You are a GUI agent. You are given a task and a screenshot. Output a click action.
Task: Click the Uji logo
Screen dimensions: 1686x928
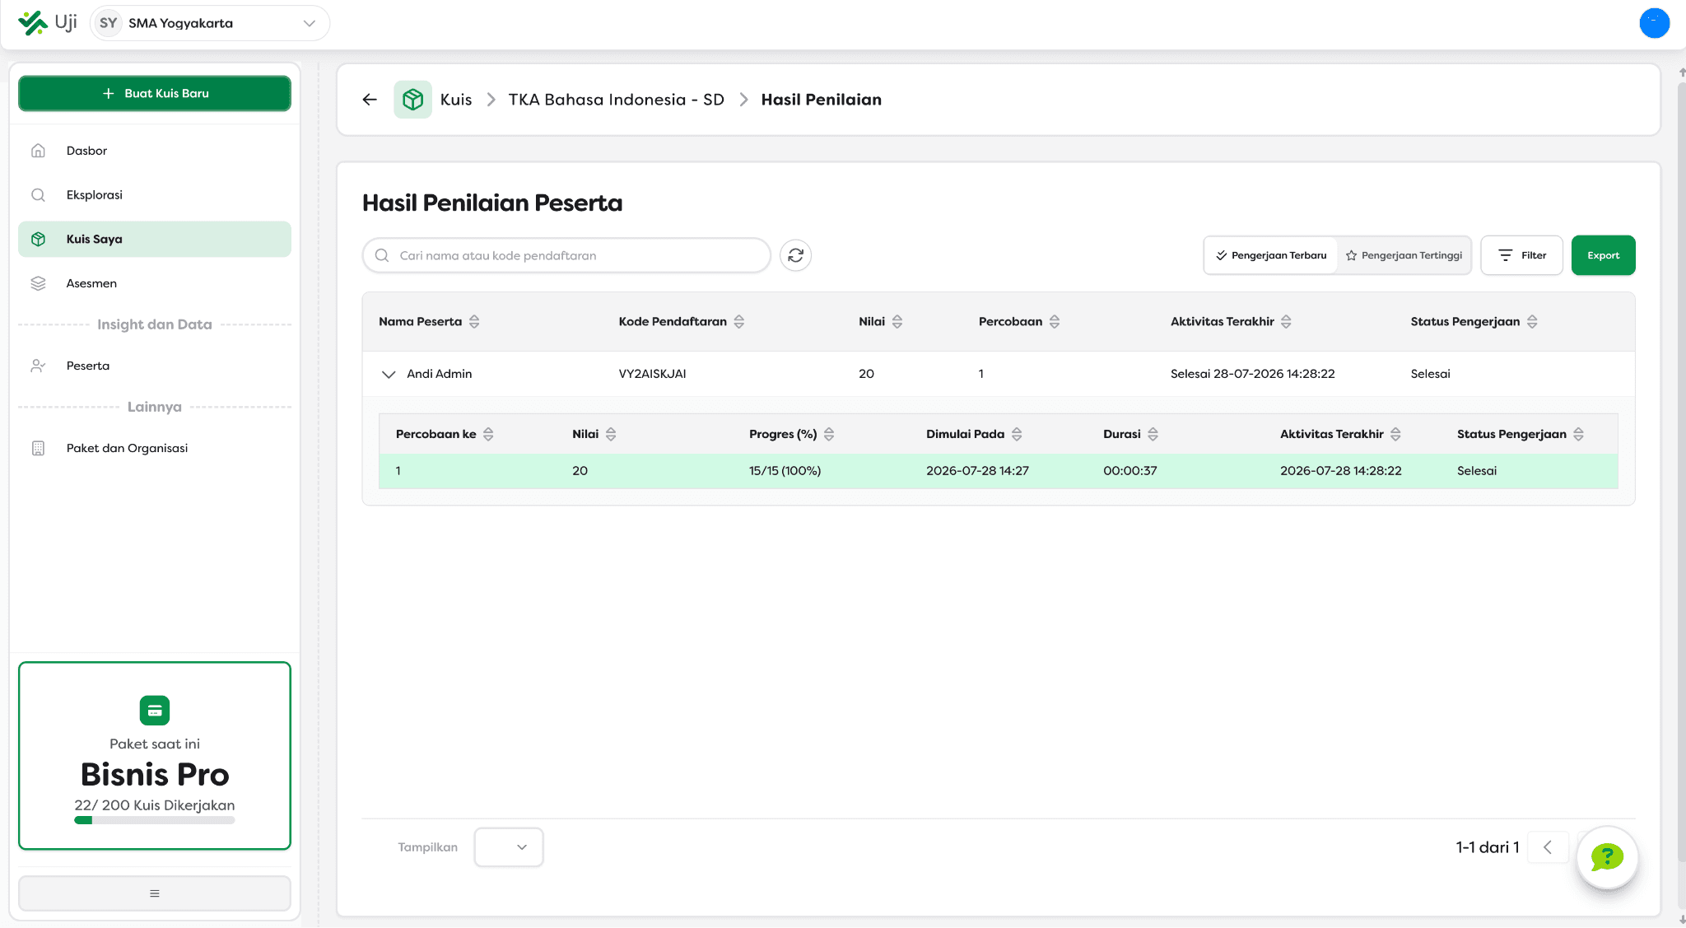(x=48, y=23)
